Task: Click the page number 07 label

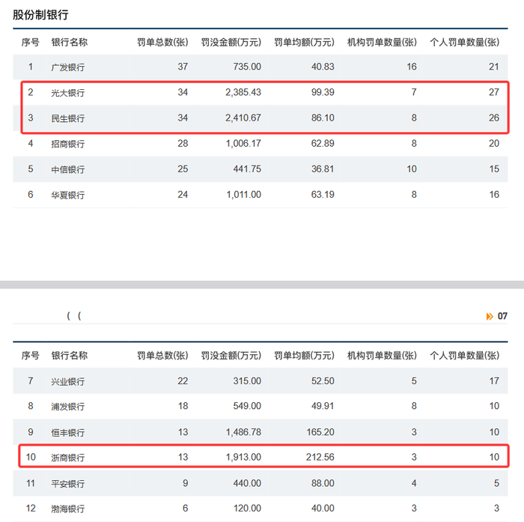Action: 502,316
